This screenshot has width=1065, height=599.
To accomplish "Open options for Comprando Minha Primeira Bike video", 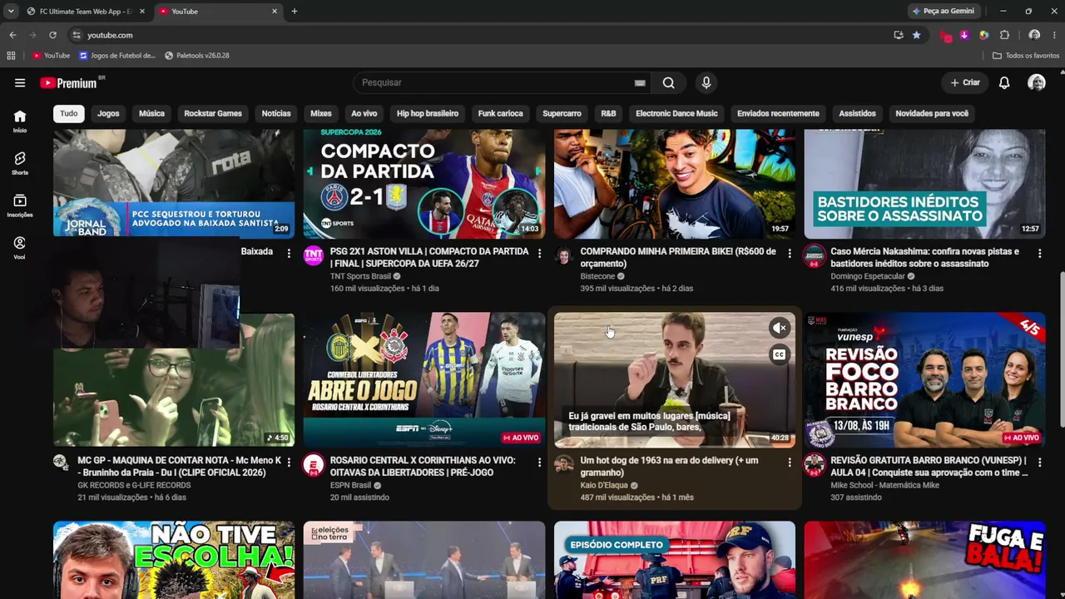I will pos(790,252).
